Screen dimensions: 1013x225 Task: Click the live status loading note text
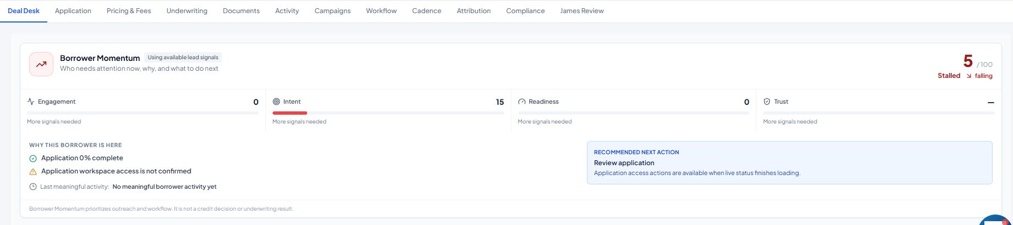697,173
